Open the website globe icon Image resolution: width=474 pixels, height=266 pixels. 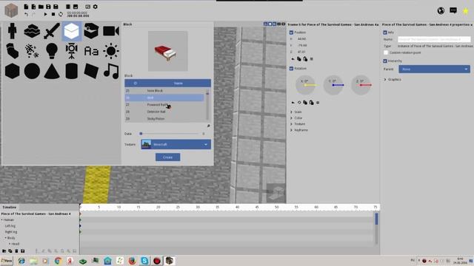click(441, 10)
